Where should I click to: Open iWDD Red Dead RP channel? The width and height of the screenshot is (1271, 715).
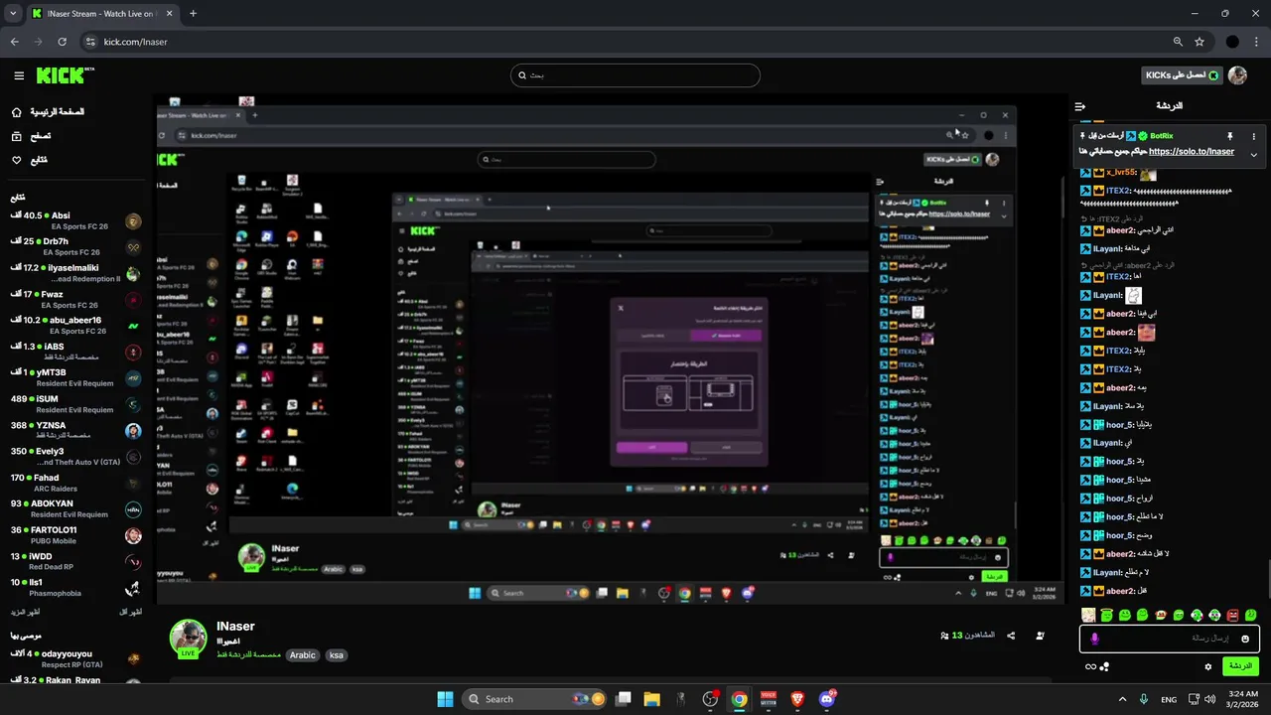tap(75, 561)
